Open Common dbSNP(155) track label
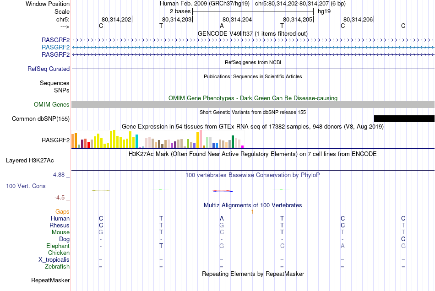 pyautogui.click(x=41, y=119)
